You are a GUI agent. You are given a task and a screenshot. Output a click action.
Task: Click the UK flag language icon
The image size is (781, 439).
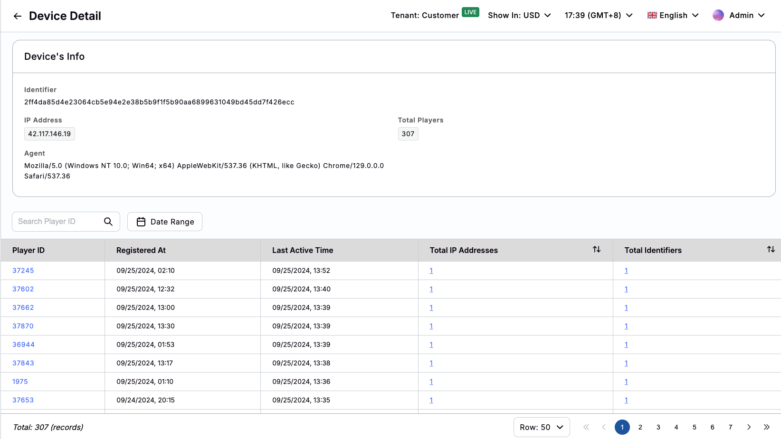(652, 15)
